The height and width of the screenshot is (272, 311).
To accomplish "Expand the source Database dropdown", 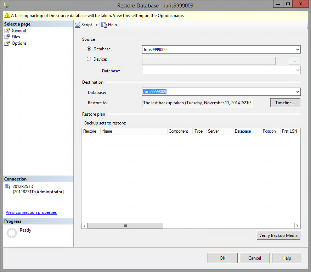I will tap(297, 50).
